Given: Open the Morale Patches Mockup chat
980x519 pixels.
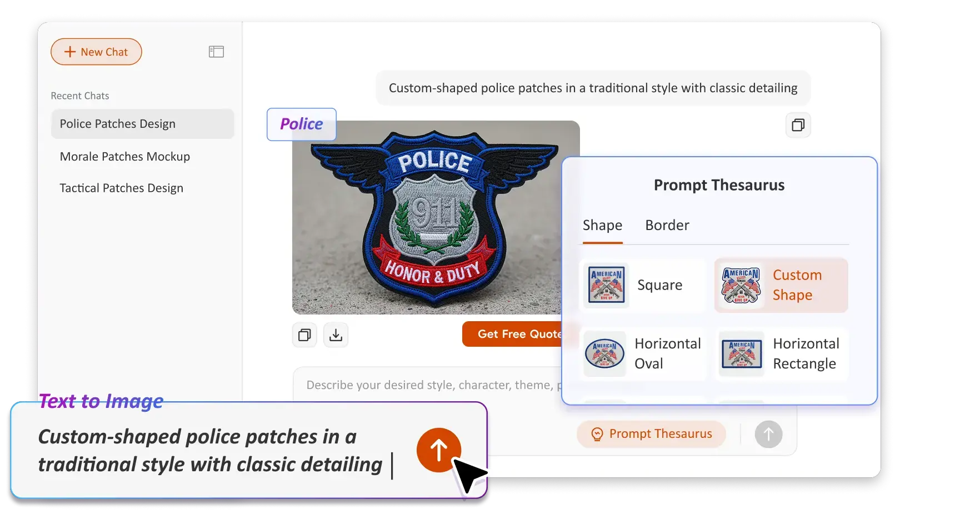Looking at the screenshot, I should click(125, 156).
